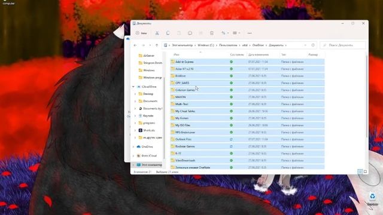
Task: Select the CPY_SAVES folder
Action: click(x=247, y=83)
